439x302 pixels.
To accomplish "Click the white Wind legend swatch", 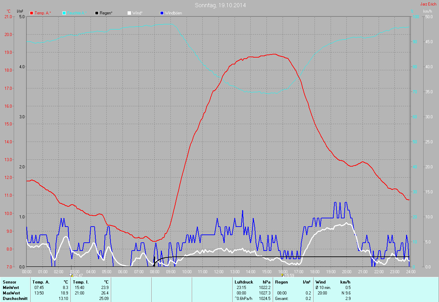I will coord(129,13).
